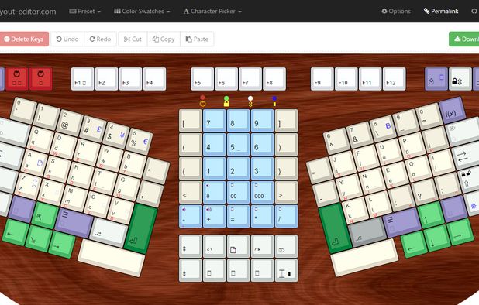This screenshot has width=479, height=305.
Task: Select the padlock key next to F12
Action: pyautogui.click(x=460, y=79)
